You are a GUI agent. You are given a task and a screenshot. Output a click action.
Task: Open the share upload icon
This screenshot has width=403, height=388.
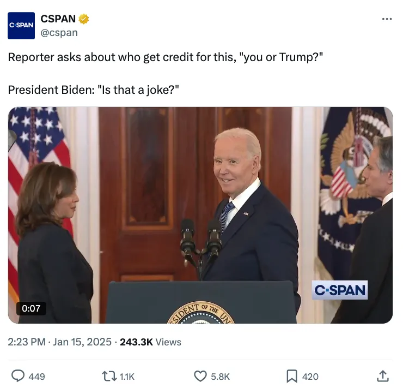tap(383, 376)
